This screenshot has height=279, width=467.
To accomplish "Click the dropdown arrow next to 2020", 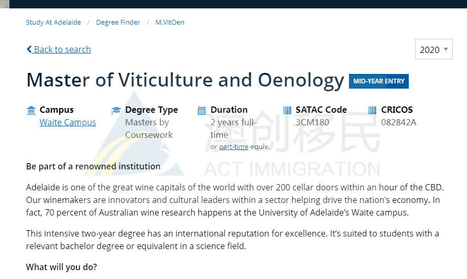I will tap(445, 49).
